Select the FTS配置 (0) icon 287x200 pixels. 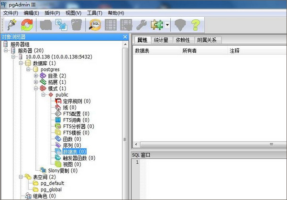click(x=58, y=113)
